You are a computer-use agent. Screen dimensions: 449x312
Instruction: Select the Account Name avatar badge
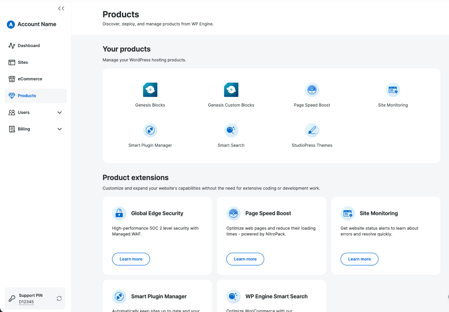(11, 24)
